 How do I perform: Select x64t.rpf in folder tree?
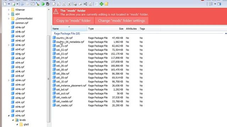click(20, 111)
